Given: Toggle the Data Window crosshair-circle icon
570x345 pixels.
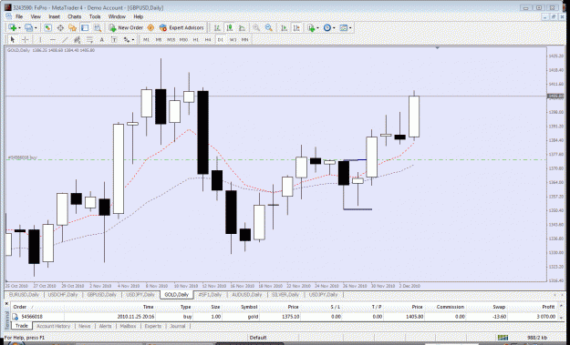Looking at the screenshot, I should pos(60,27).
